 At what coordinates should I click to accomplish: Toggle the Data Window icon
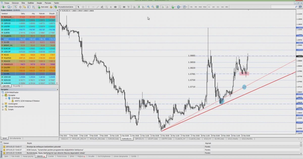(20, 7)
